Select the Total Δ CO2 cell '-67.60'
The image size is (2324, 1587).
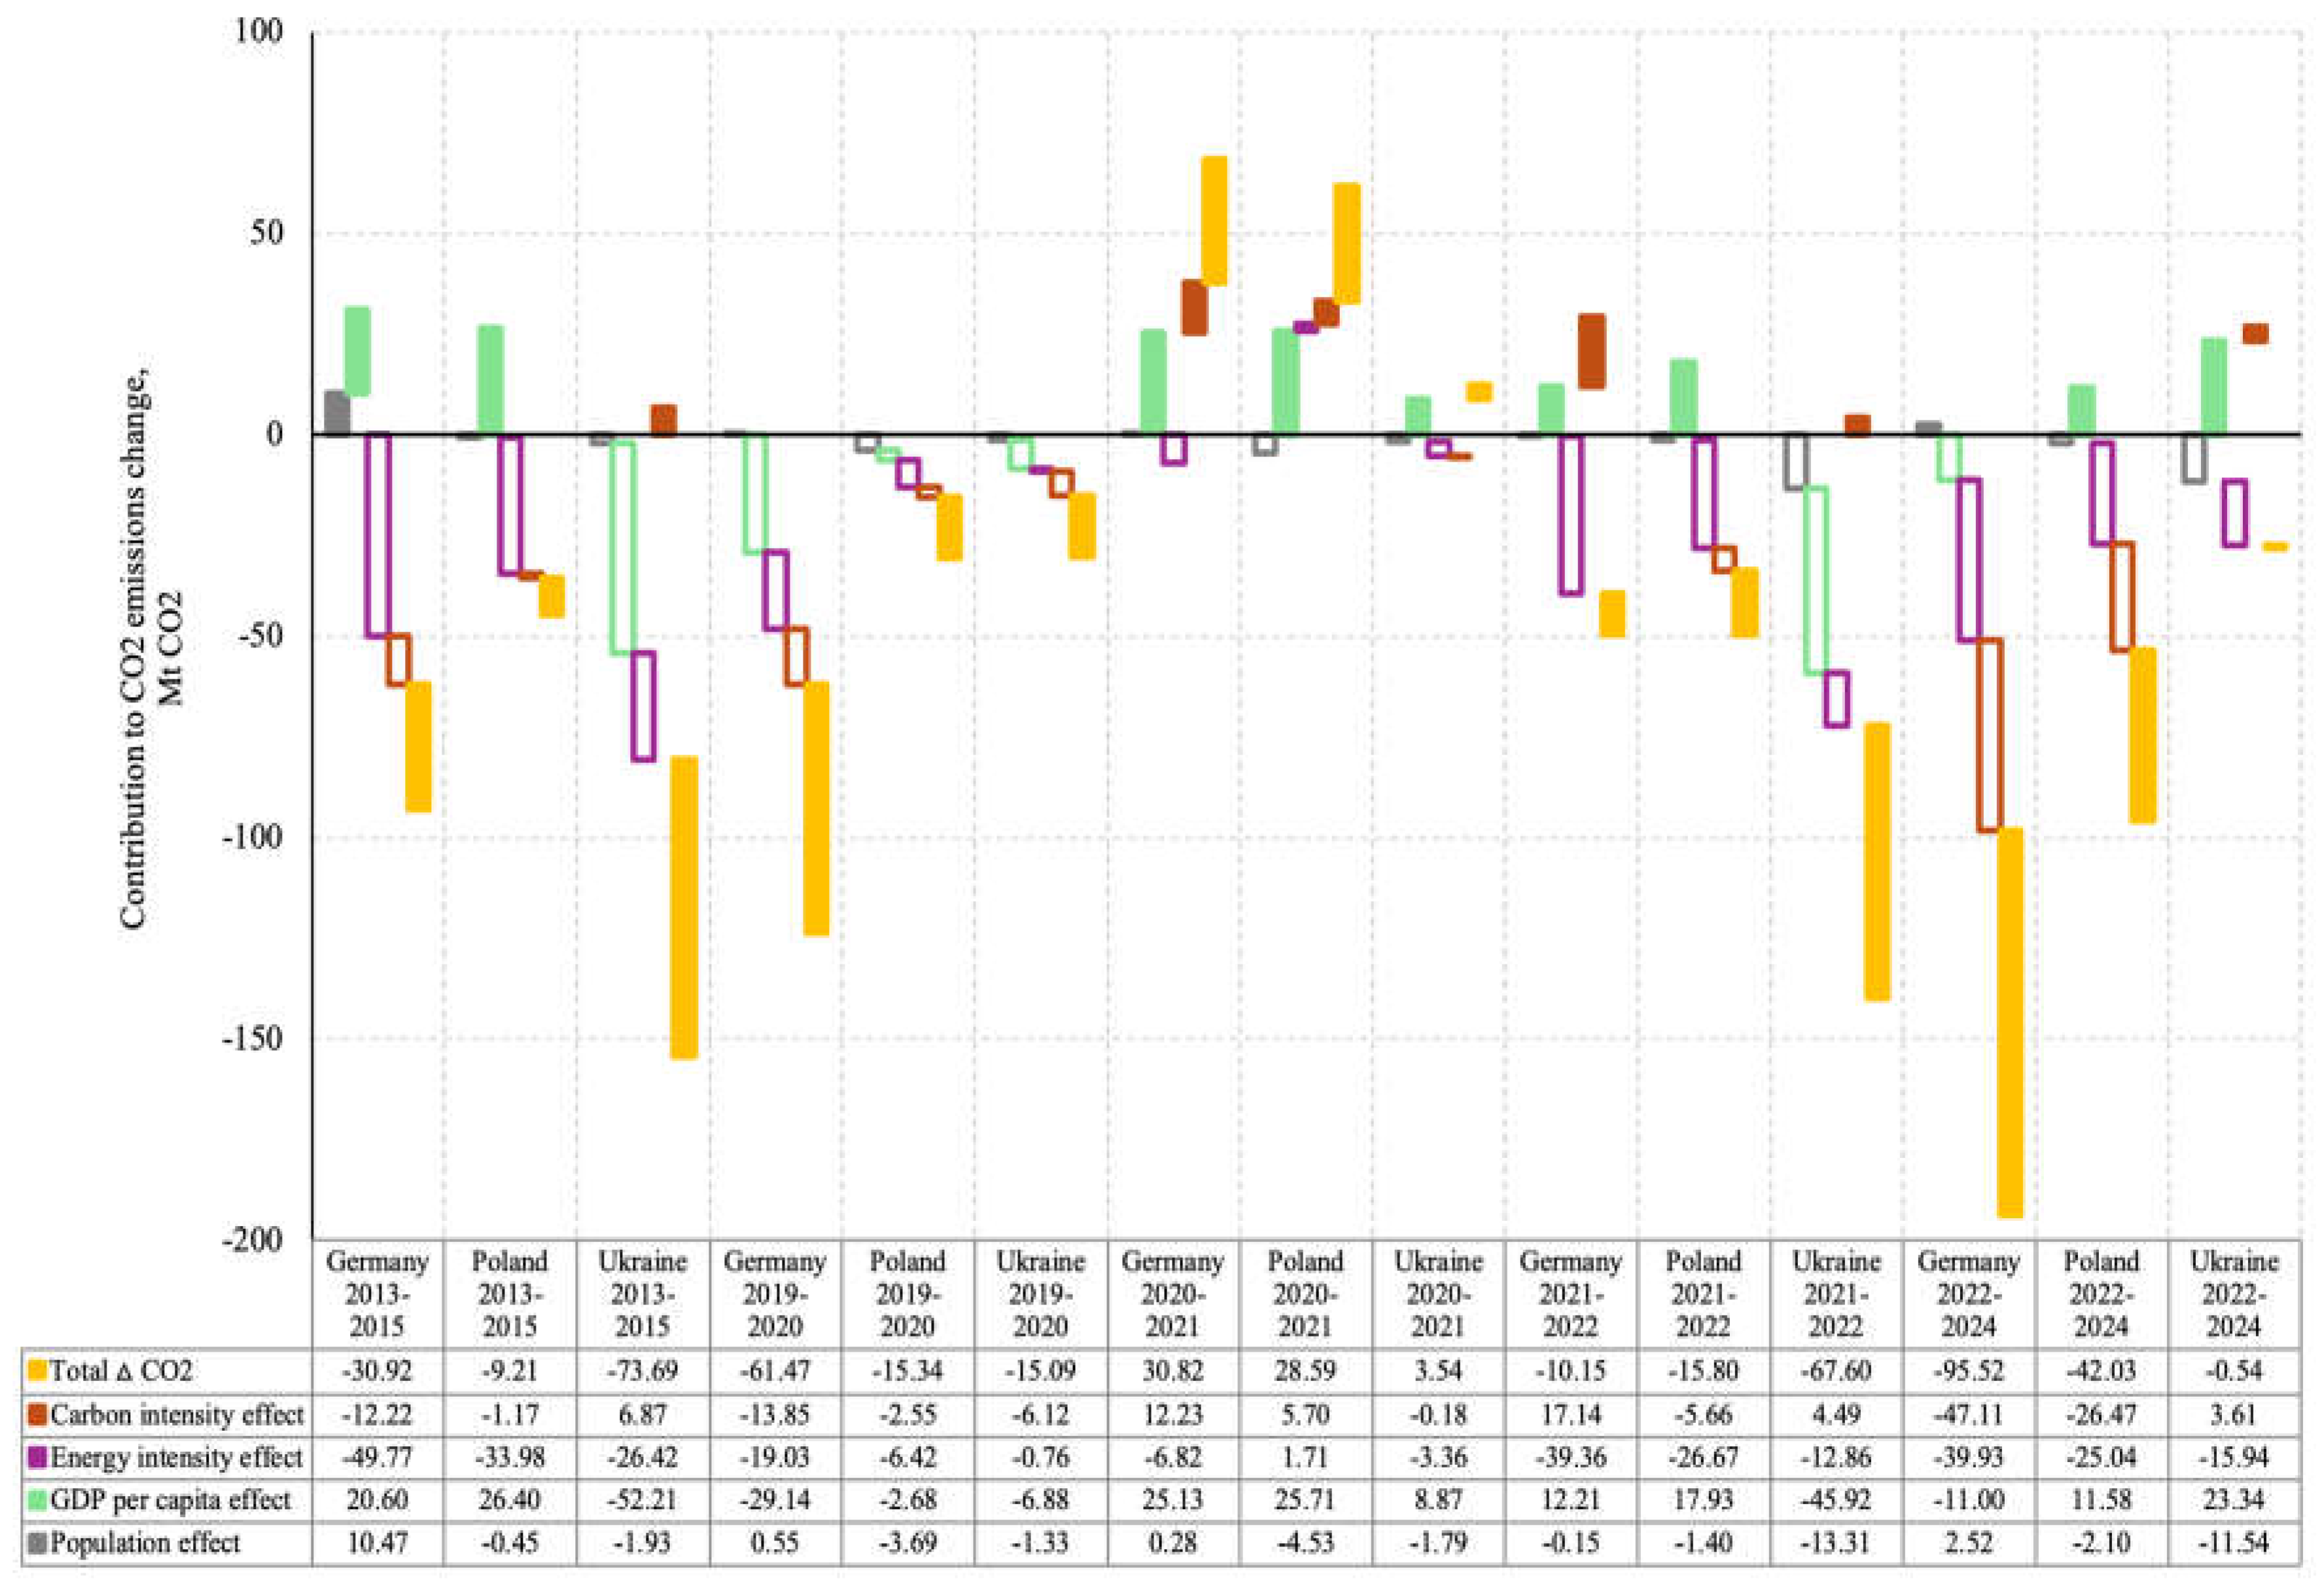point(1835,1370)
